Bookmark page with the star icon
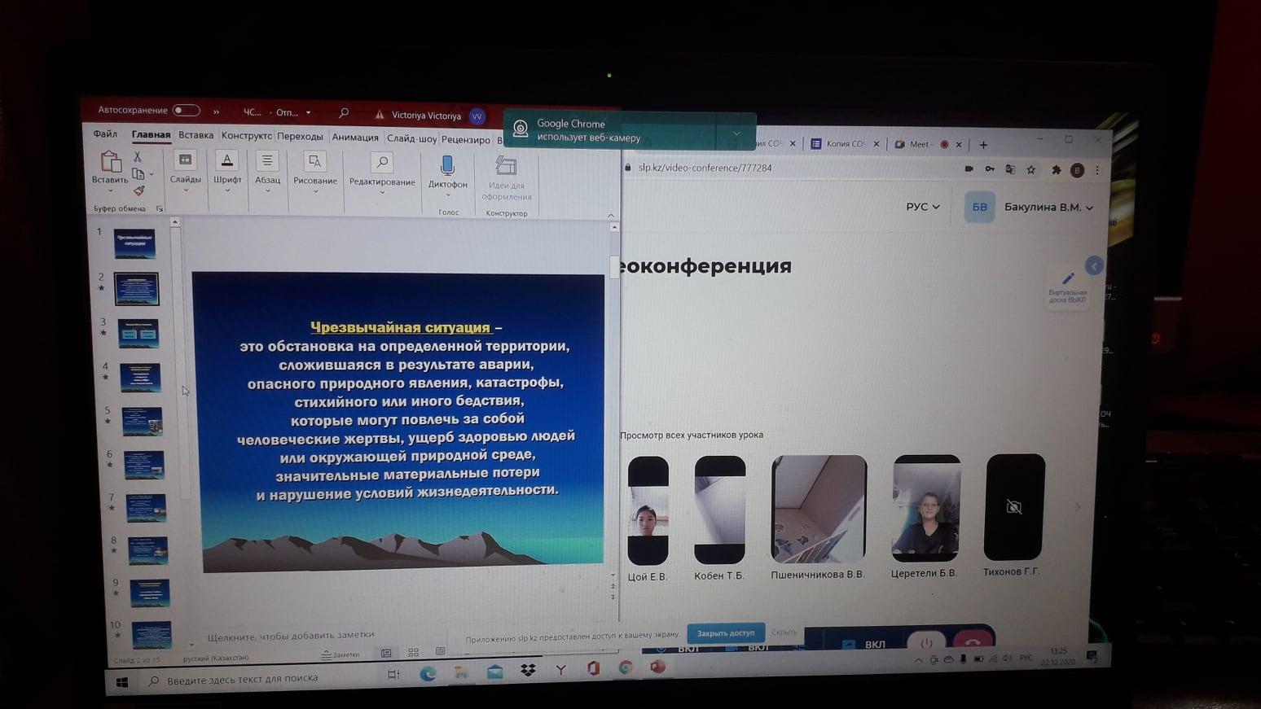The image size is (1261, 709). (1031, 169)
